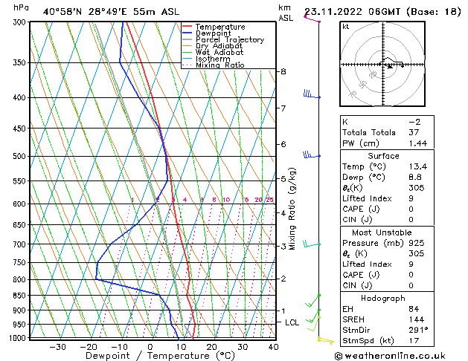
Task: Click the SREH value 144
Action: 417,319
